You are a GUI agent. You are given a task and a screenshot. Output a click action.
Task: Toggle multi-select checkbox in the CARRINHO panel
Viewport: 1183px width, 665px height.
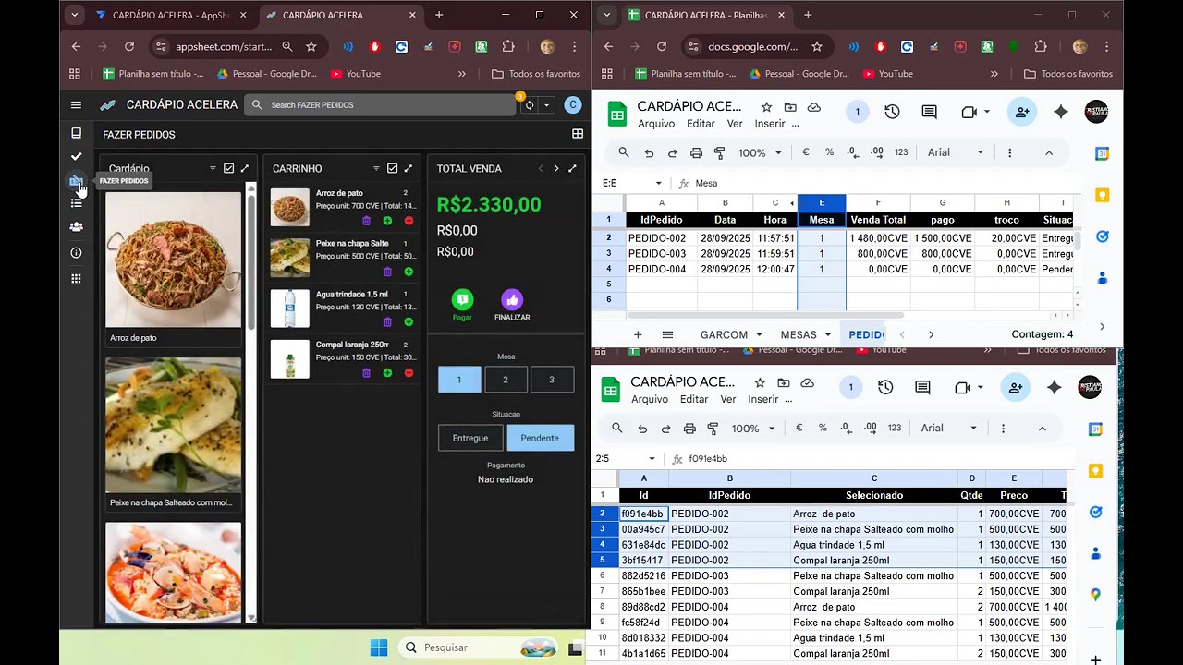pyautogui.click(x=393, y=168)
